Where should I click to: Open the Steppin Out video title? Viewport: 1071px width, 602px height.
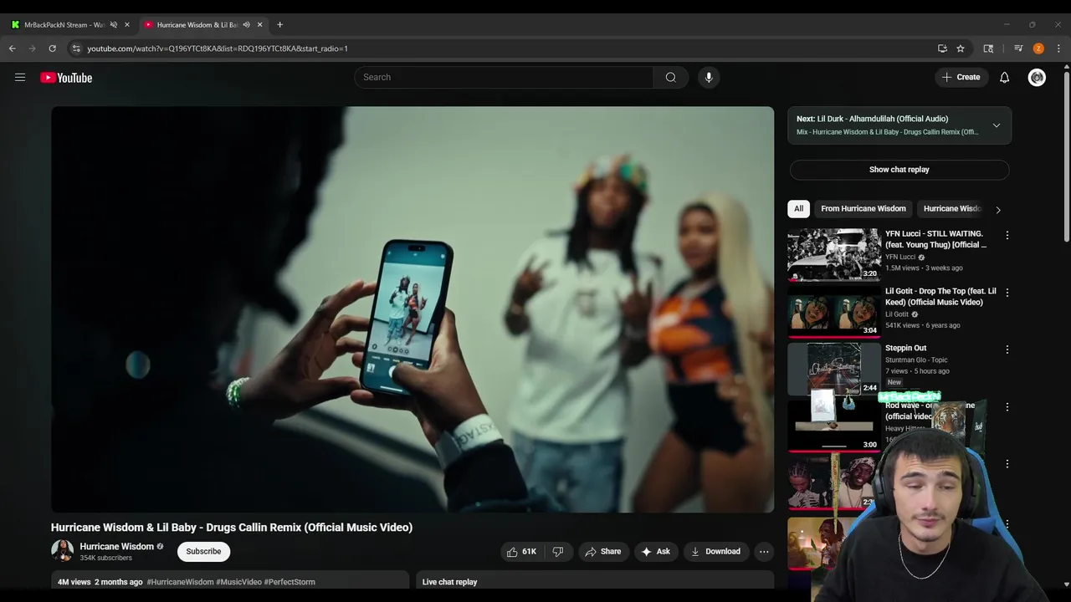[x=906, y=348]
